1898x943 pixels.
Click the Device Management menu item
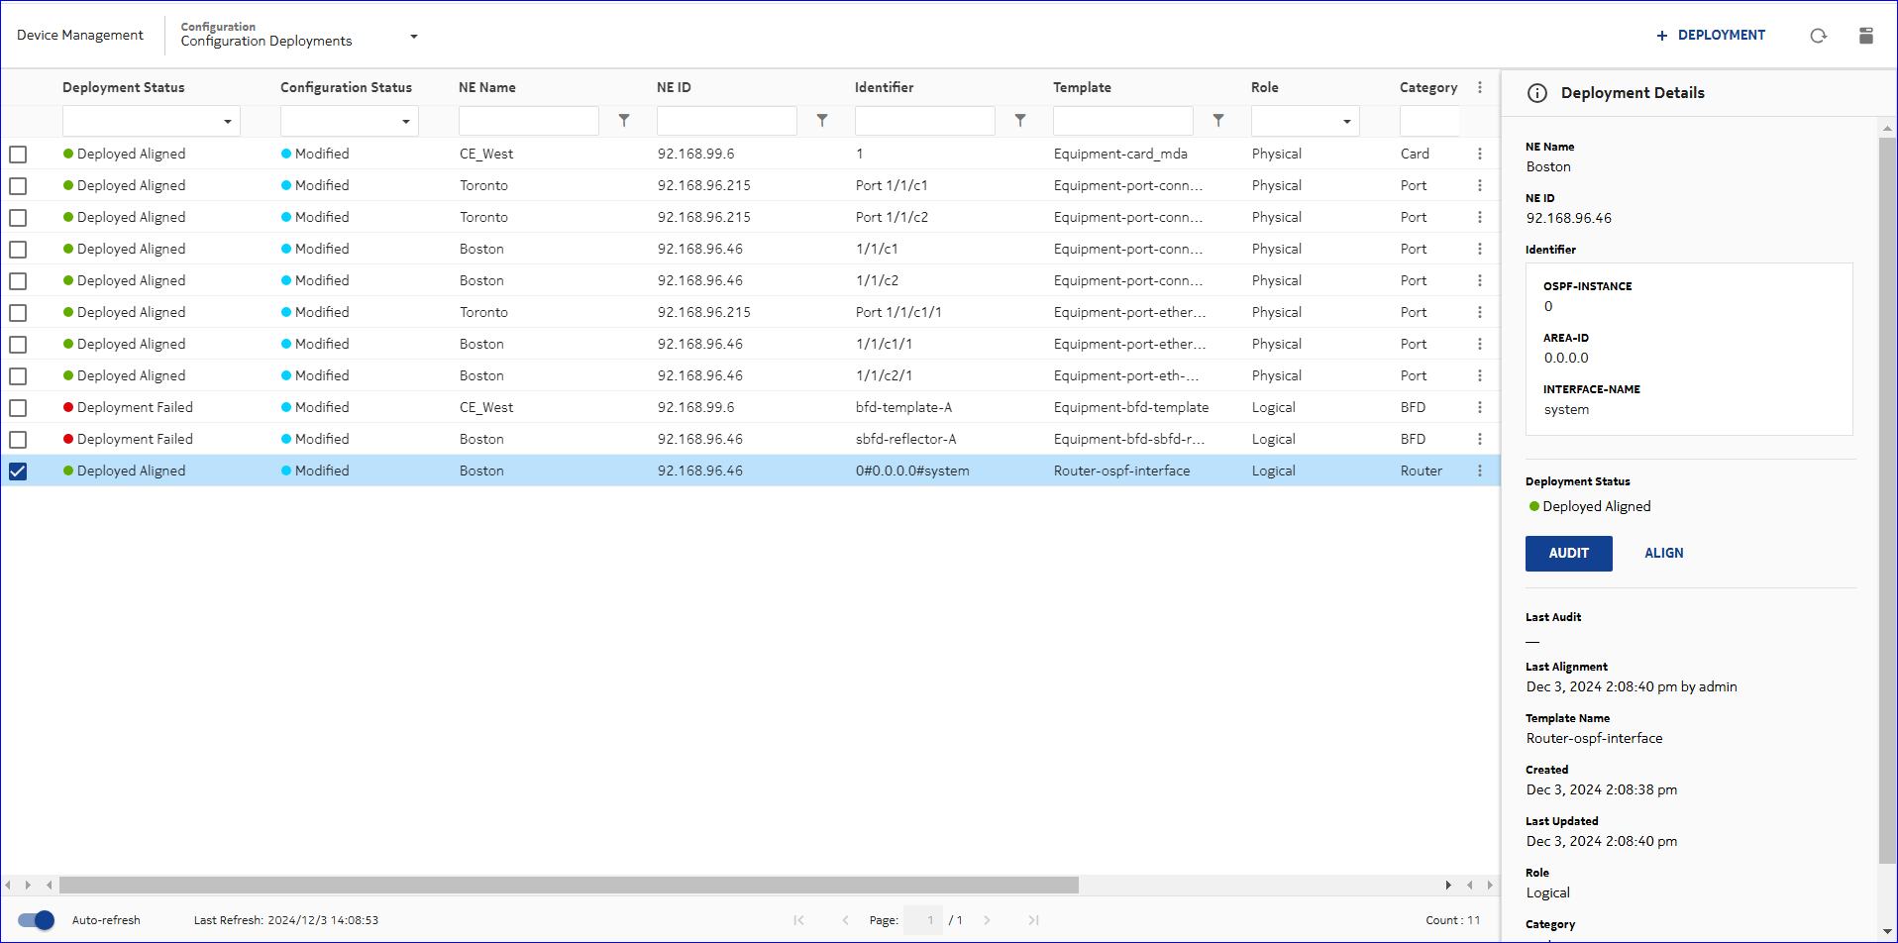coord(80,35)
